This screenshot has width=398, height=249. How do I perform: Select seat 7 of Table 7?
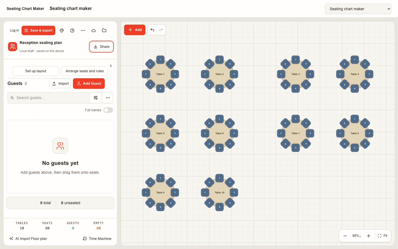pos(281,133)
